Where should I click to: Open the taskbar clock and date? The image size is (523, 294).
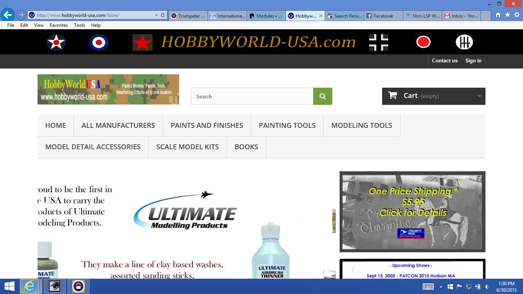tap(507, 286)
